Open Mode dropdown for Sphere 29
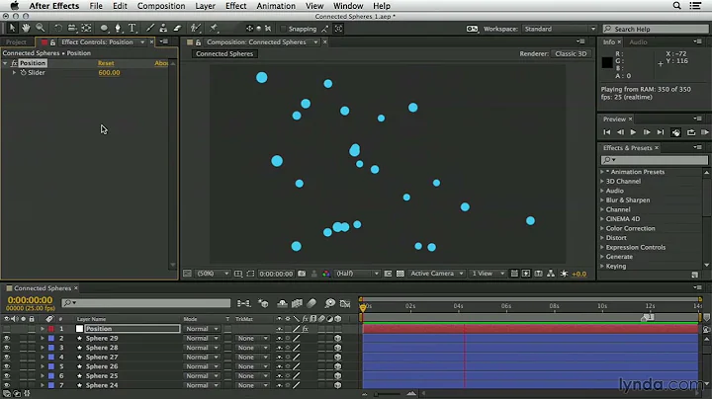The height and width of the screenshot is (399, 712). click(202, 338)
